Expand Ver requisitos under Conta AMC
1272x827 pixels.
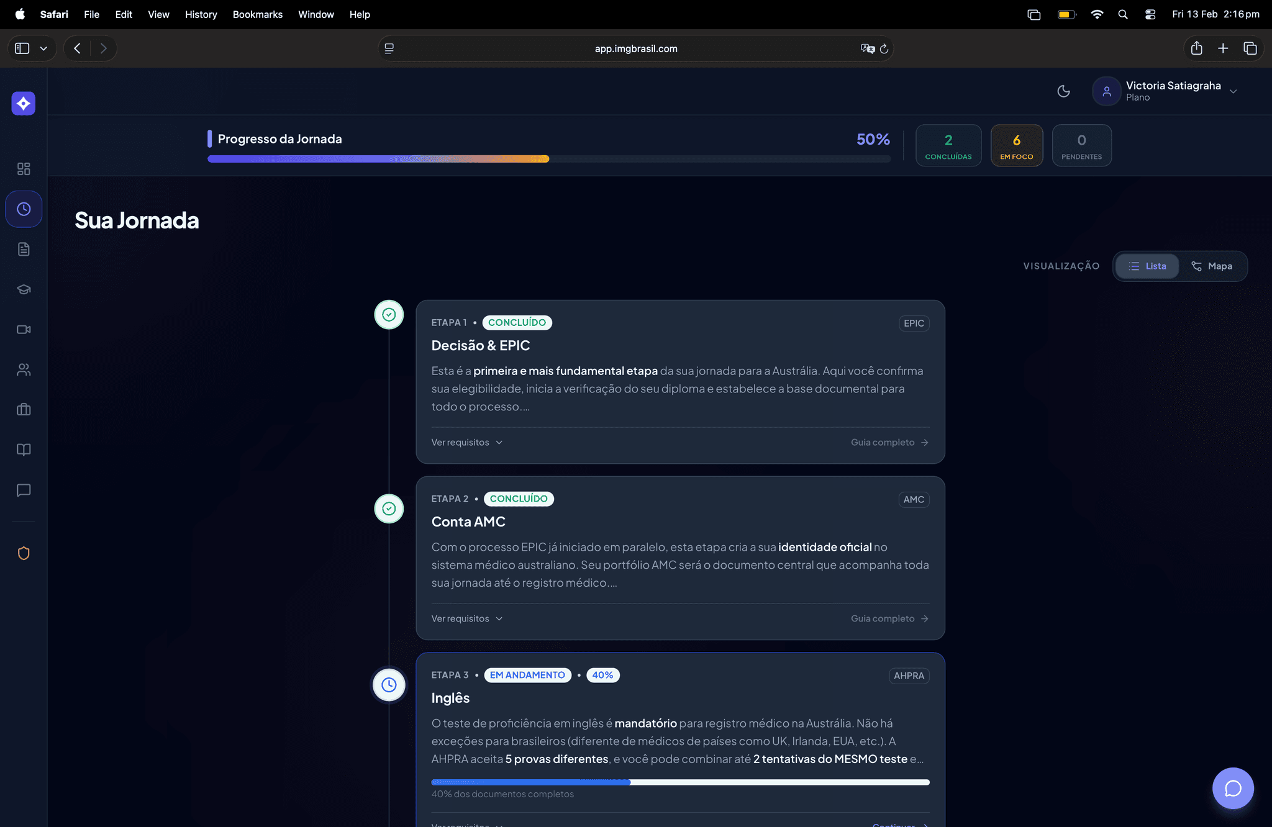click(x=466, y=618)
